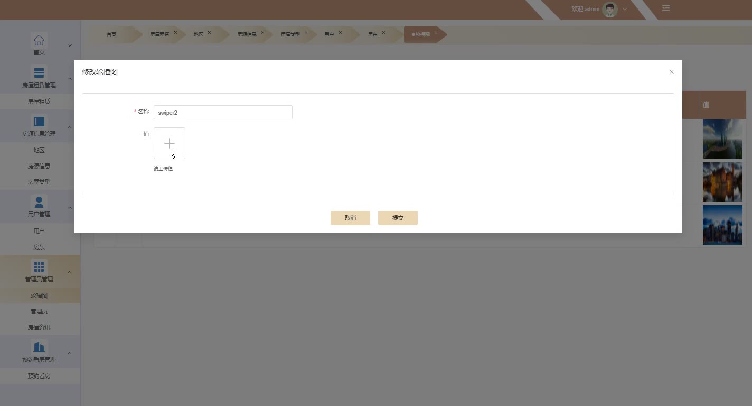Click the admin avatar icon
Viewport: 752px width, 406px height.
[610, 9]
